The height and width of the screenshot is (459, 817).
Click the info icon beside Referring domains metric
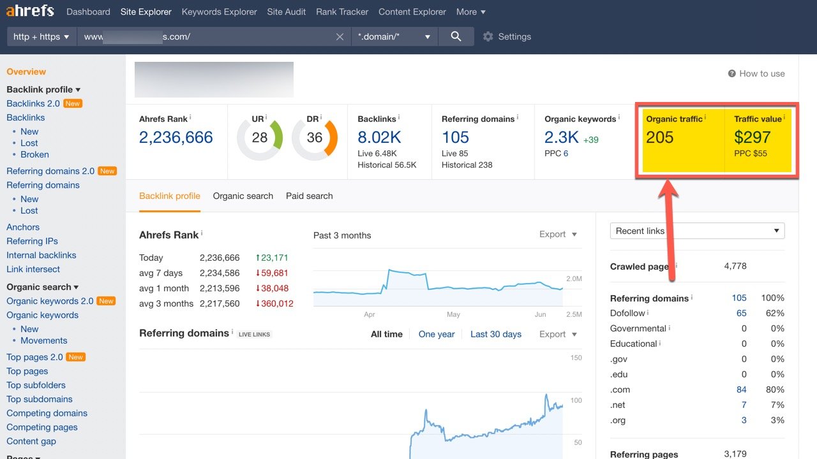click(x=517, y=117)
